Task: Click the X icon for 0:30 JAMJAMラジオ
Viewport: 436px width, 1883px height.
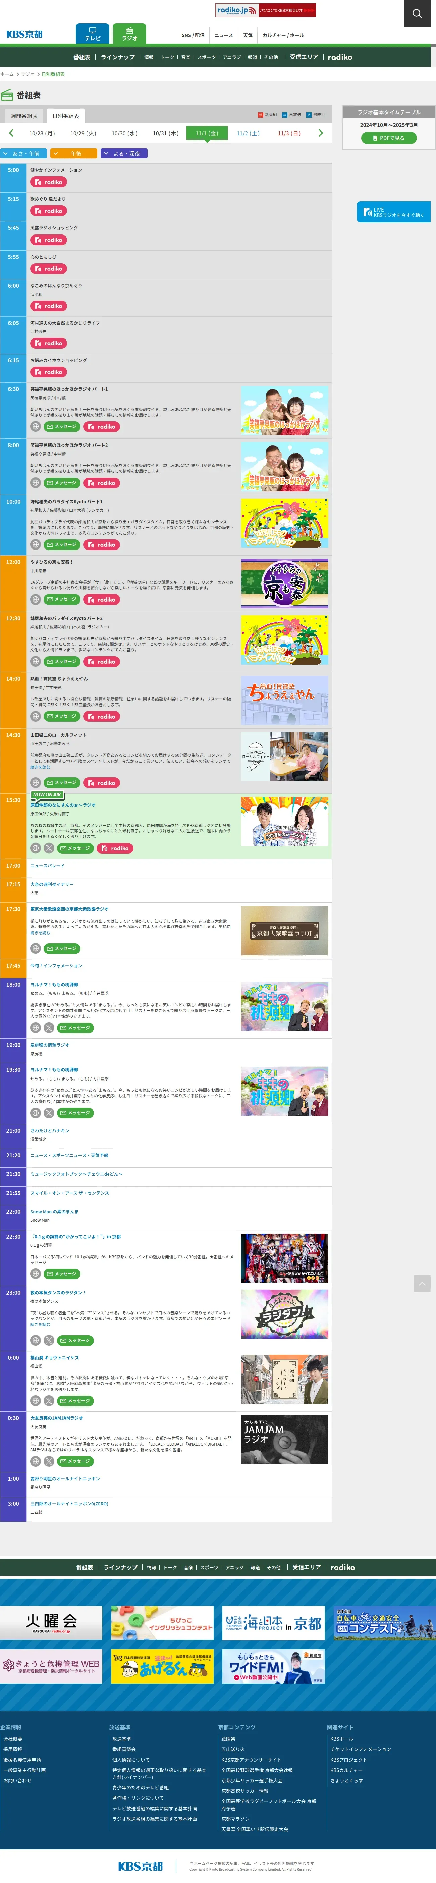Action: coord(48,1461)
